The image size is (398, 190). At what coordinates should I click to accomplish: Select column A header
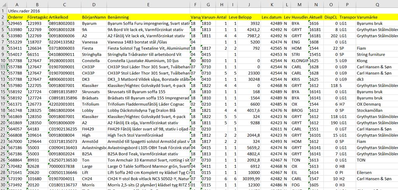tap(17, 5)
